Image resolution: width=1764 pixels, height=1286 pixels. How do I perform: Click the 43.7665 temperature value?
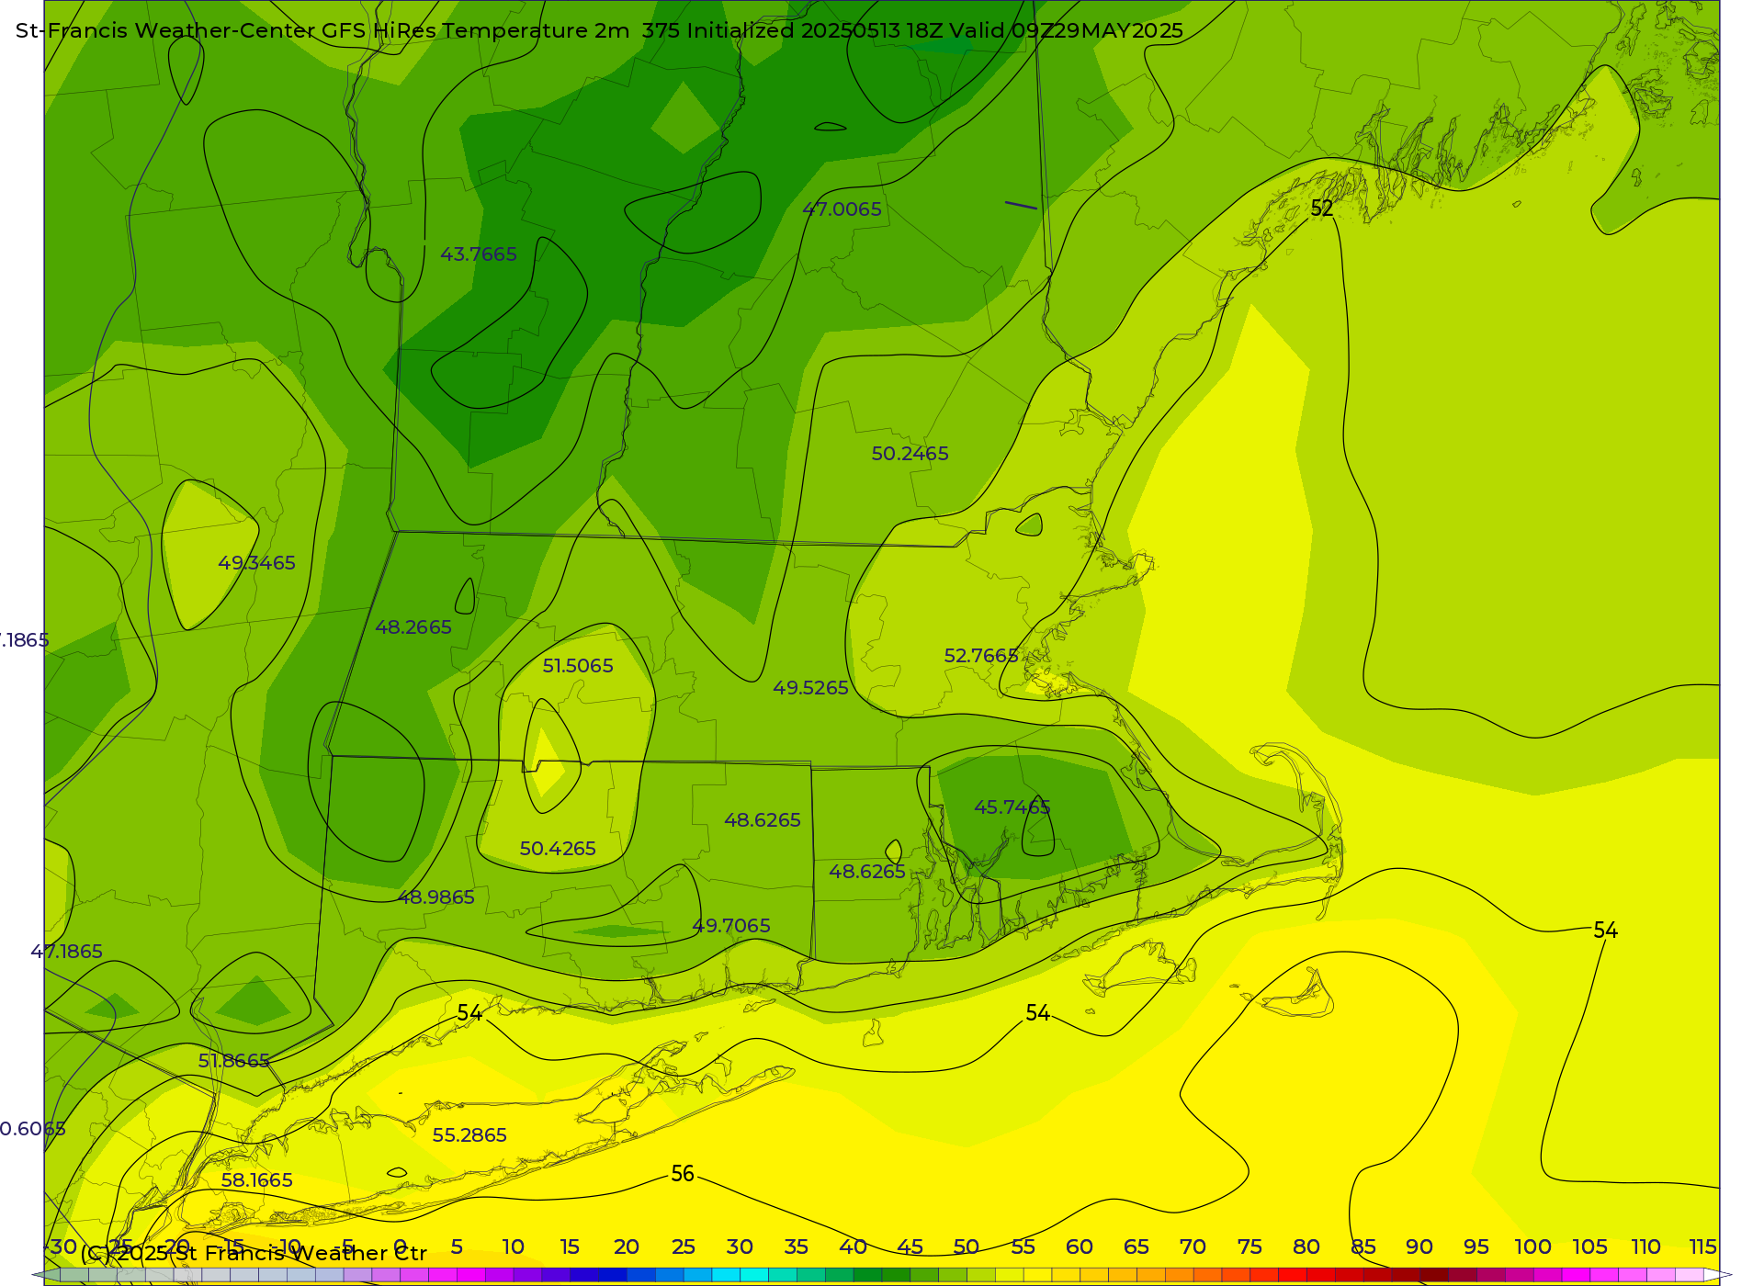coord(479,254)
